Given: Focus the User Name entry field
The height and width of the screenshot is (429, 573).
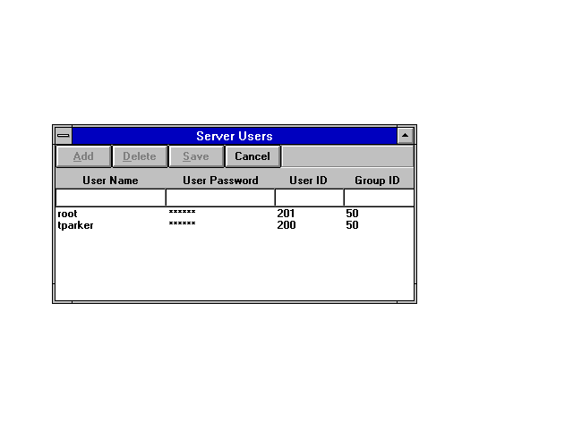Looking at the screenshot, I should point(110,198).
